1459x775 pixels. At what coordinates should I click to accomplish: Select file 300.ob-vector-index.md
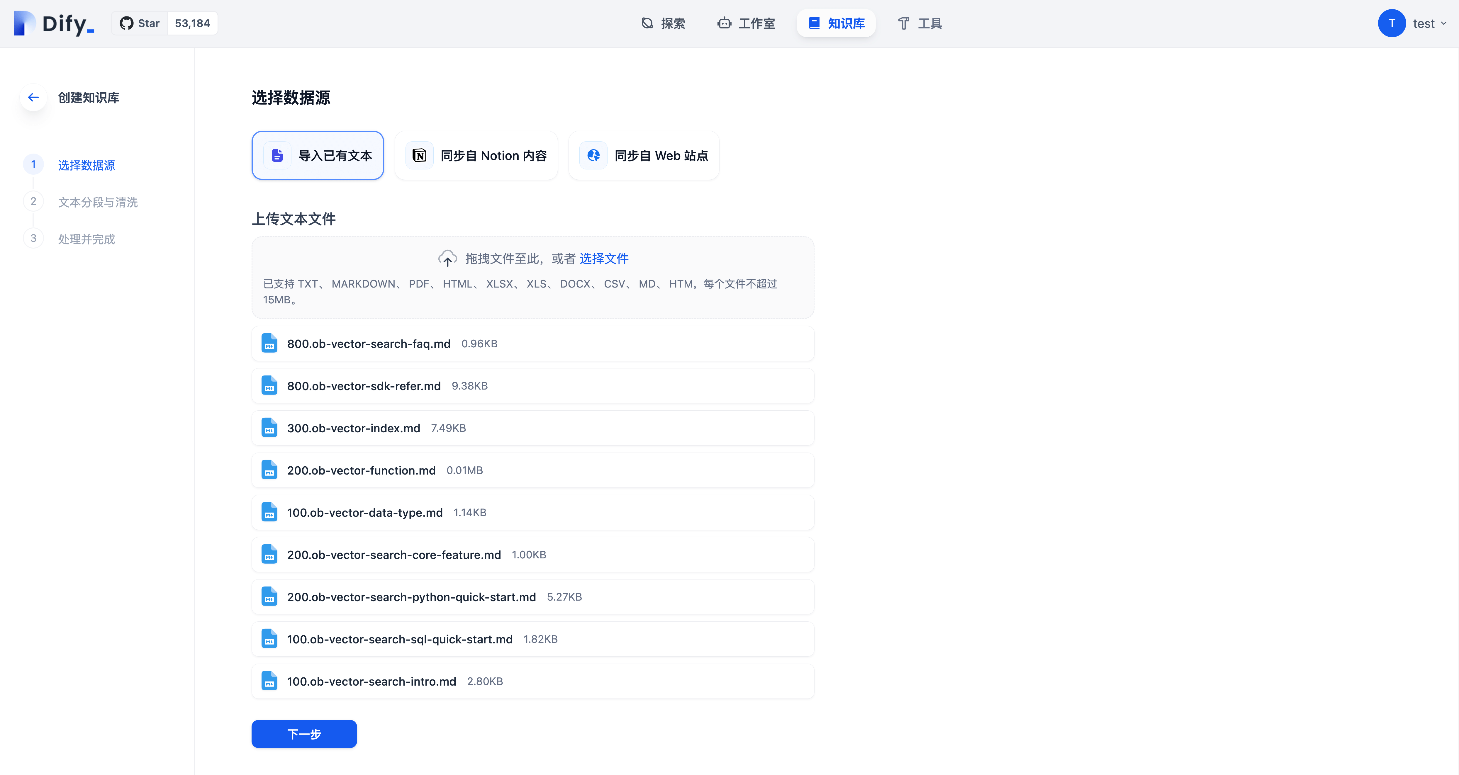pos(533,428)
